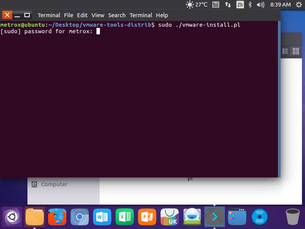Click the DVD disc icon in dock

pos(260,217)
